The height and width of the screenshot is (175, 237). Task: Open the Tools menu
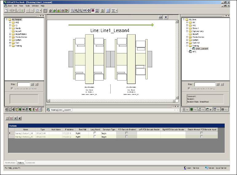(28, 6)
